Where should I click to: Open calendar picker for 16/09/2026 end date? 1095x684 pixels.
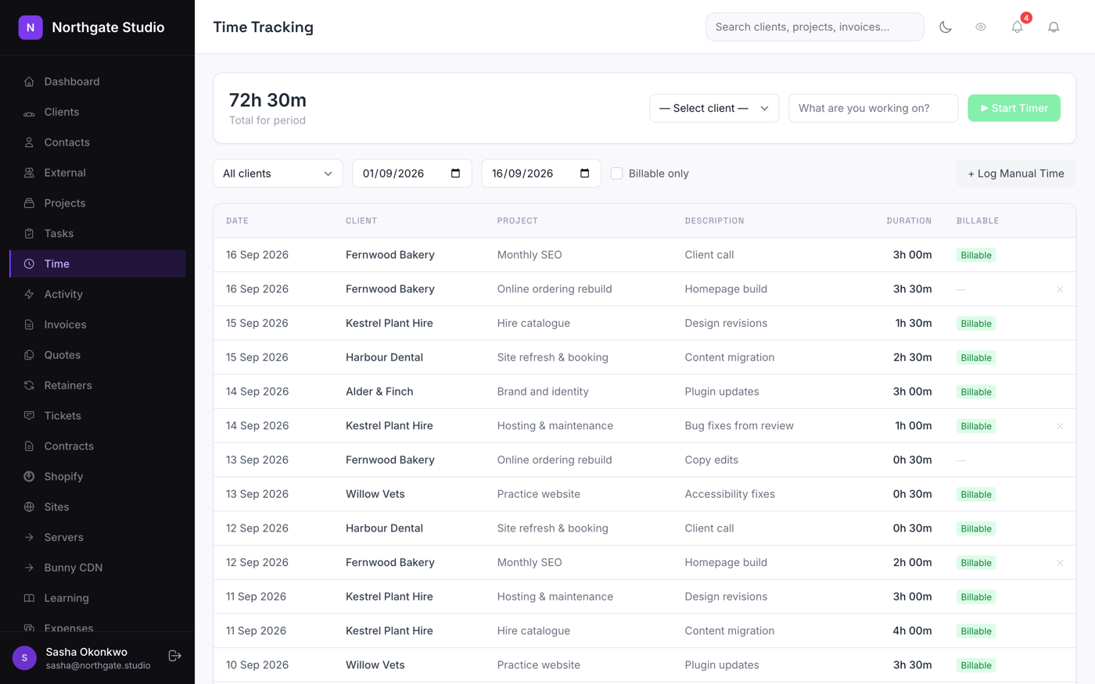(x=585, y=174)
